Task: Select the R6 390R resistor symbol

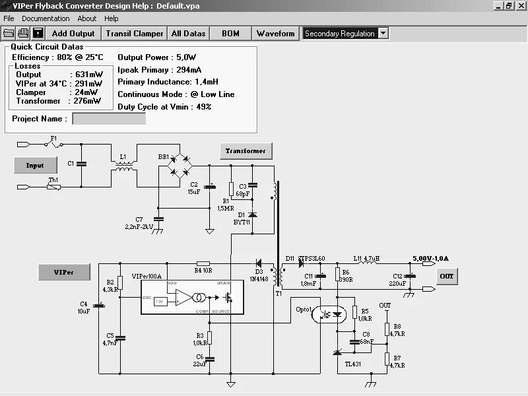Action: (x=337, y=275)
